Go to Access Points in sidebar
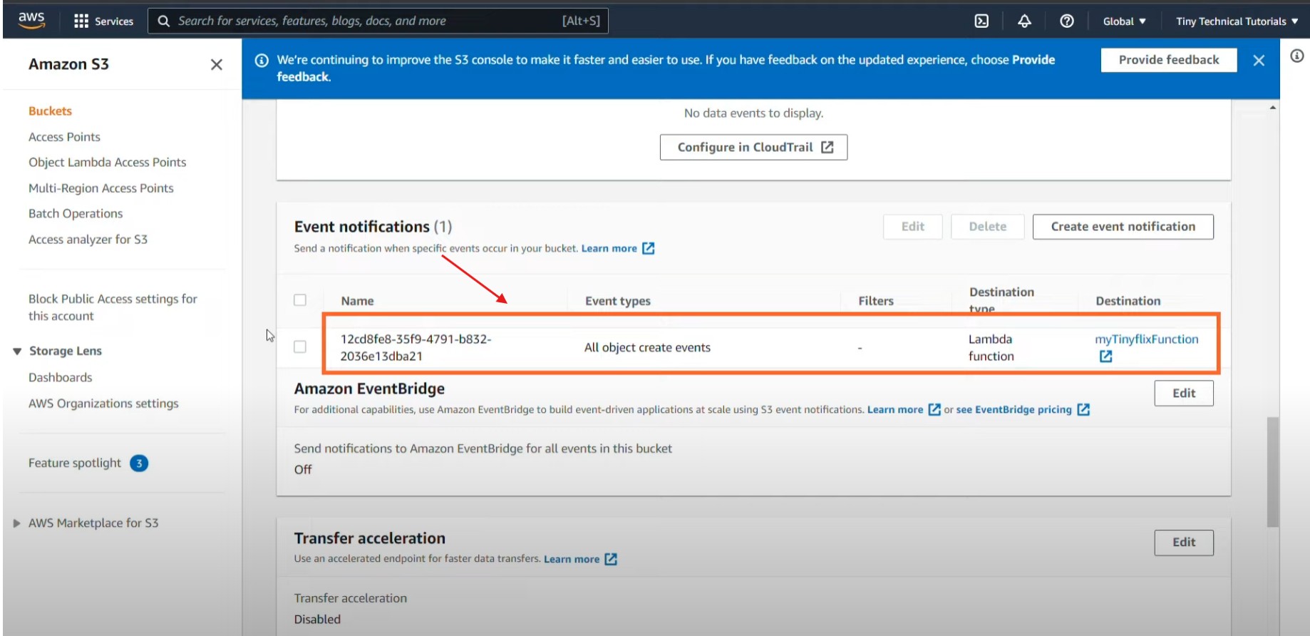The width and height of the screenshot is (1310, 636). point(64,137)
